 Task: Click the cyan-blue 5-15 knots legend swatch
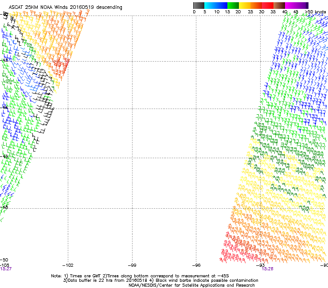(216, 5)
